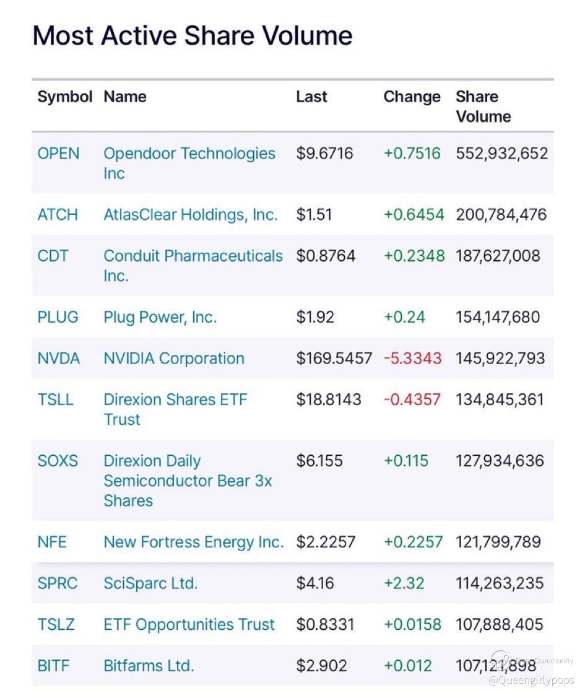Click the Share Volume column header
The width and height of the screenshot is (585, 693).
coord(483,107)
